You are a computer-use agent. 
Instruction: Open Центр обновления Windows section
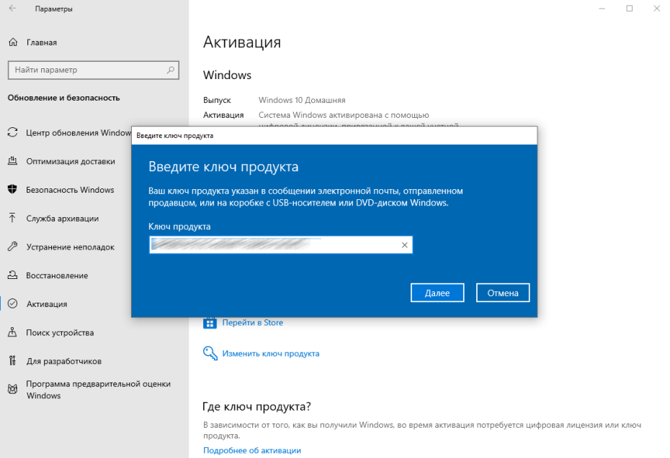[79, 132]
